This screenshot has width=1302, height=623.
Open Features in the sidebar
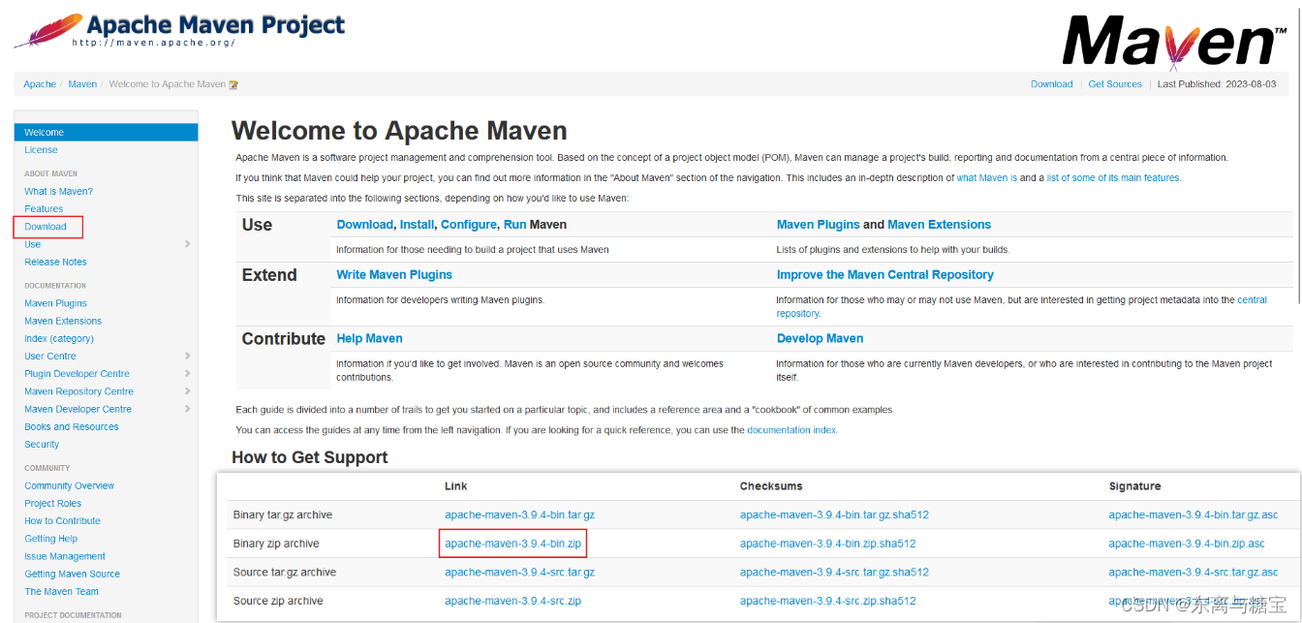click(x=44, y=209)
